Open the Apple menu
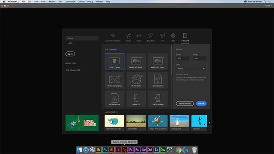The height and width of the screenshot is (154, 274). tap(4, 2)
